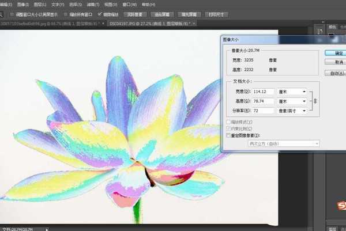Toggle the 缩放所有窗口 checkbox
This screenshot has width=346, height=231.
pos(65,14)
